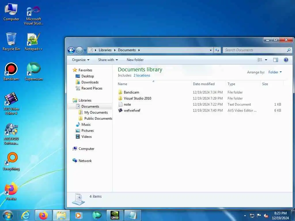Click the Action Center flag tray icon
Image resolution: width=295 pixels, height=221 pixels.
click(x=259, y=216)
